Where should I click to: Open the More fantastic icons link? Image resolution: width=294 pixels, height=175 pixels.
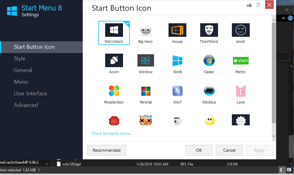tap(112, 133)
